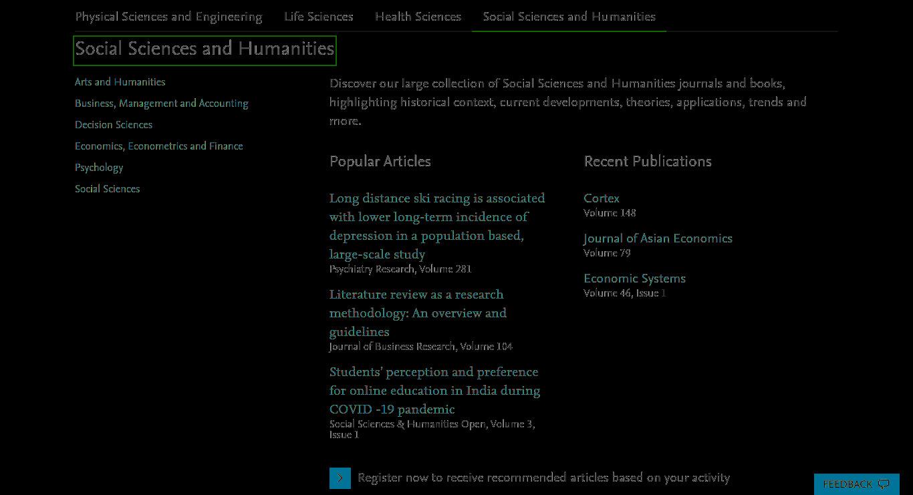Open the Social Sciences sidebar link
This screenshot has width=913, height=495.
pos(108,189)
